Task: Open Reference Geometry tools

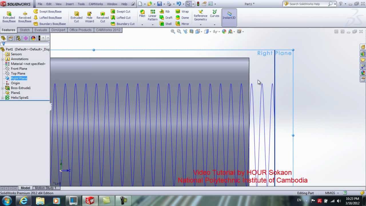Action: tap(200, 15)
